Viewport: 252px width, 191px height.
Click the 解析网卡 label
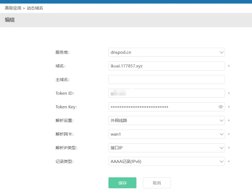tap(65, 134)
